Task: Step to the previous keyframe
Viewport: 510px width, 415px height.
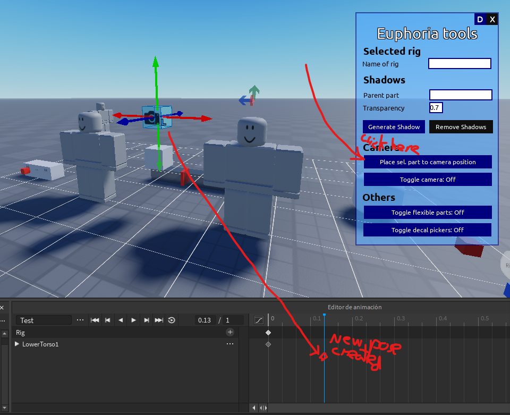Action: click(107, 320)
